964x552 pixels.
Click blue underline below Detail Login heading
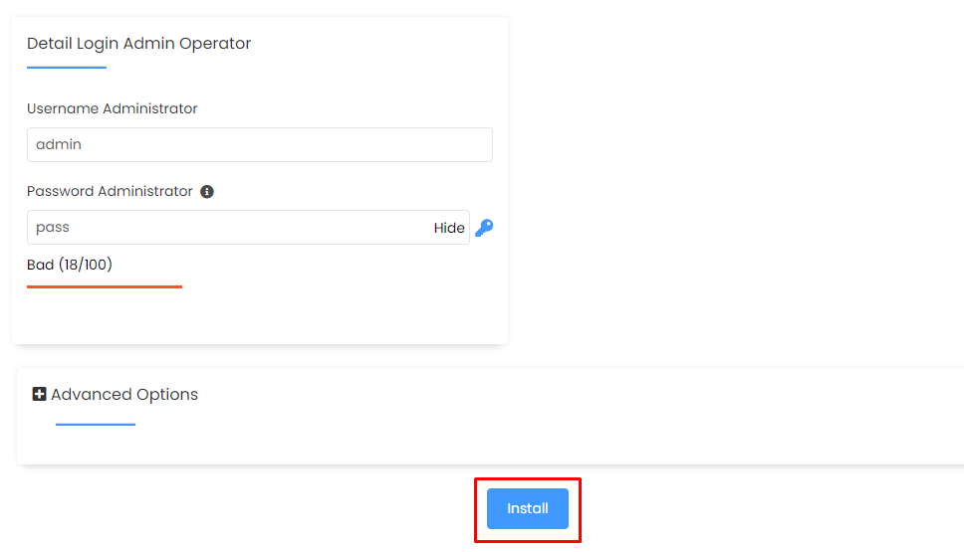(67, 68)
